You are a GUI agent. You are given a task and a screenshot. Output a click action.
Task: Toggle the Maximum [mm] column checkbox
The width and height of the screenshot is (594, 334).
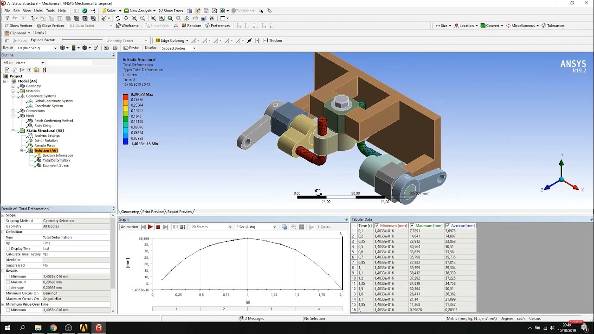412,226
